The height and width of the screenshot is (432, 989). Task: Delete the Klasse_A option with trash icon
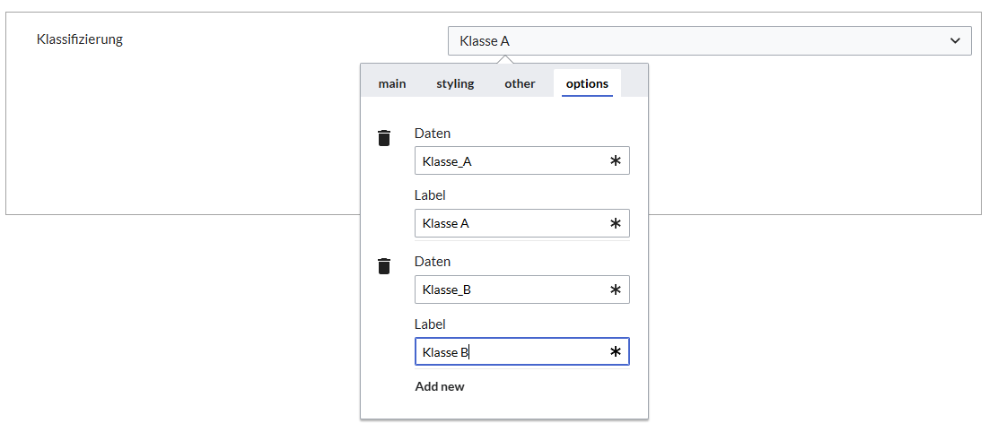[384, 137]
